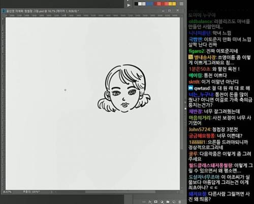The width and height of the screenshot is (254, 204).
Task: Click the figaro2 username in chat
Action: pos(197,51)
